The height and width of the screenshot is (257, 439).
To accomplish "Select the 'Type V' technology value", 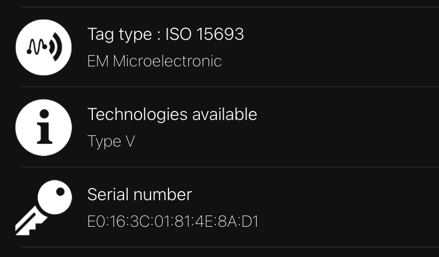I will [x=111, y=141].
